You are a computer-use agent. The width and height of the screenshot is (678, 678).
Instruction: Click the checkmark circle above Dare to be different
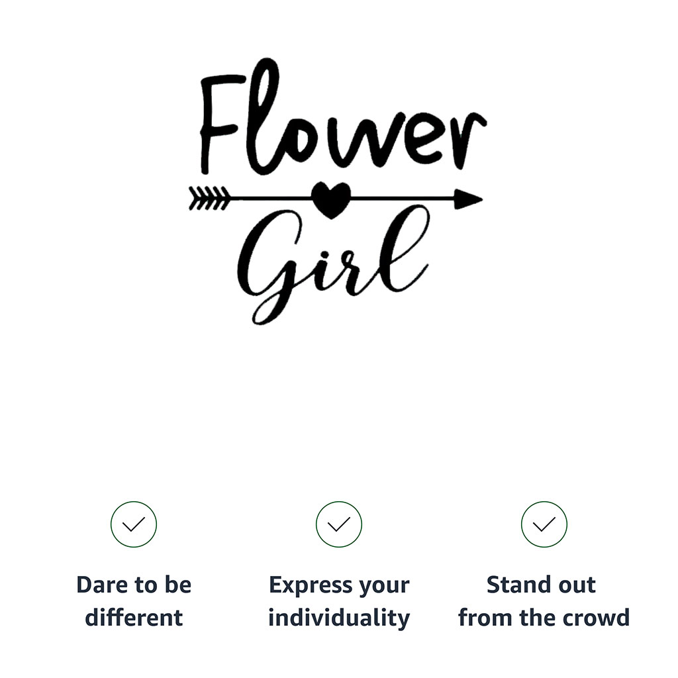134,524
